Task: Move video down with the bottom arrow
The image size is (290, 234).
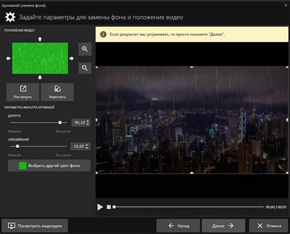Action: coord(40,78)
